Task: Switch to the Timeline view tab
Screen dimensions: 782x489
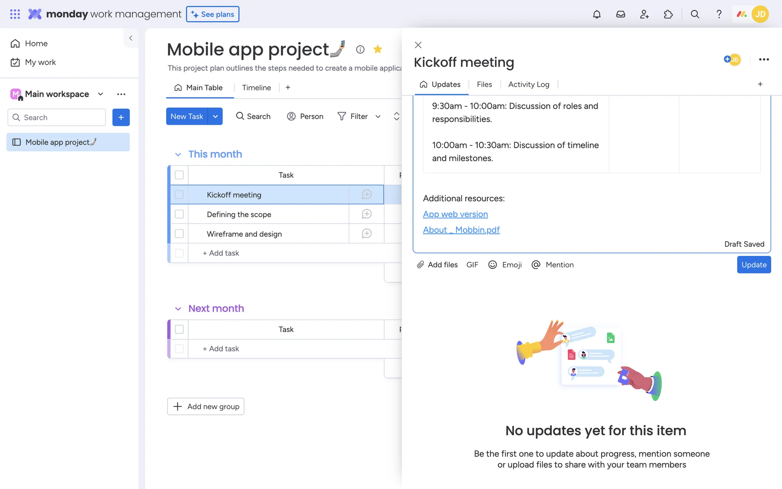Action: (x=256, y=88)
